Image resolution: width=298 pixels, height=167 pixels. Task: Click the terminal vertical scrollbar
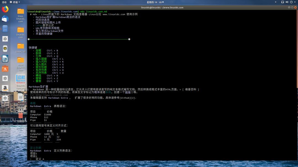click(x=297, y=49)
